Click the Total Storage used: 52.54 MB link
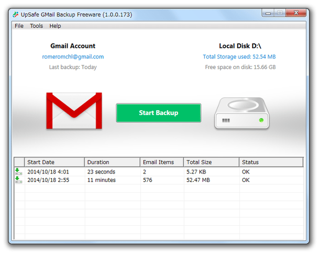 pyautogui.click(x=239, y=56)
